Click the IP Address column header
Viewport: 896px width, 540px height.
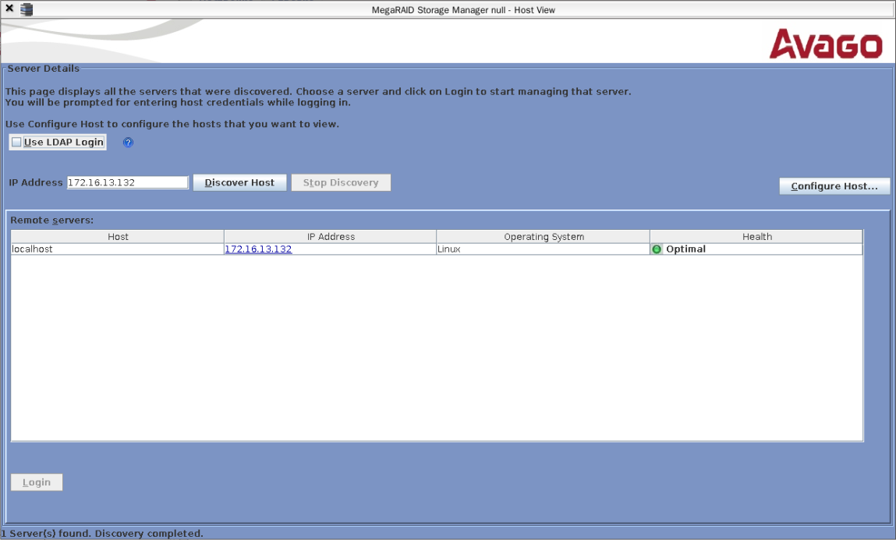click(x=331, y=236)
